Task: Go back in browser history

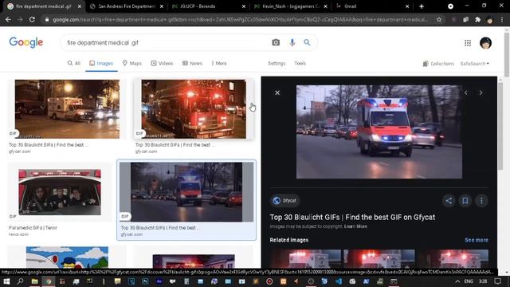Action: click(8, 19)
